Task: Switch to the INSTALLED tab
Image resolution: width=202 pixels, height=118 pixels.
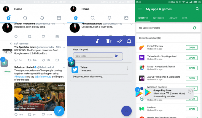Action: (158, 18)
